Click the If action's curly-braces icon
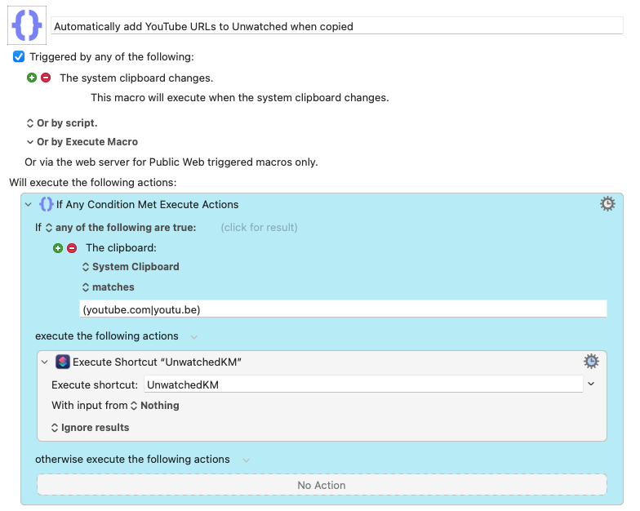Screen dimensions: 640x511 click(46, 204)
